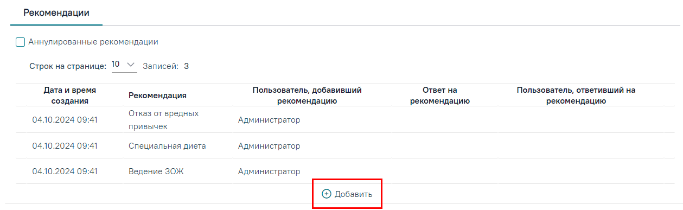Open the rows-per-page dropdown showing 10
683x210 pixels.
coord(124,65)
